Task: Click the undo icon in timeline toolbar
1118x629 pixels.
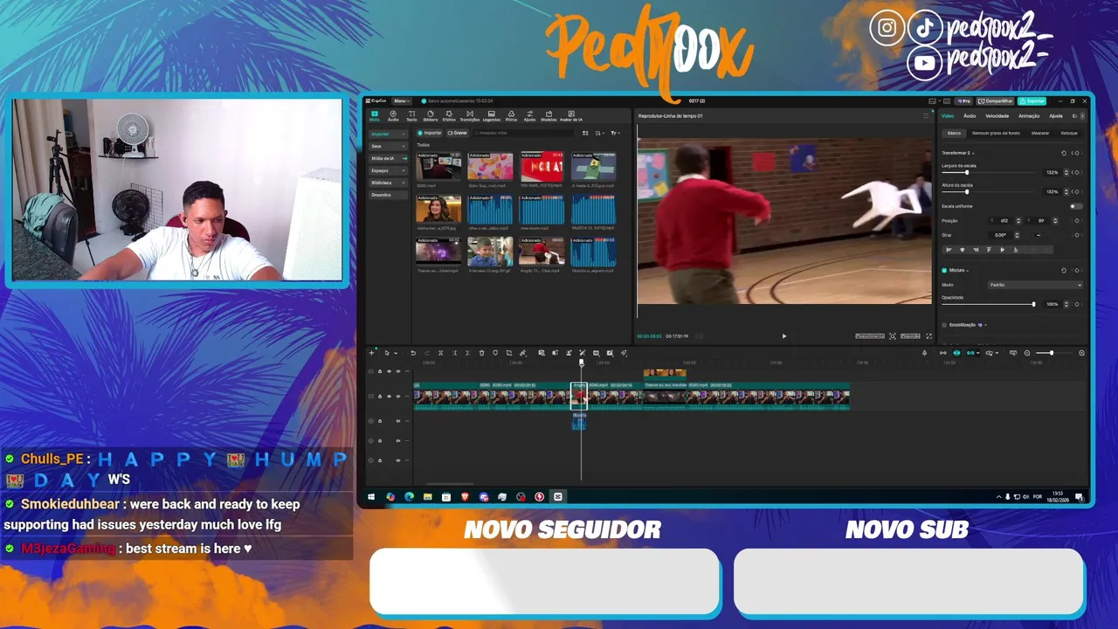Action: click(x=413, y=353)
